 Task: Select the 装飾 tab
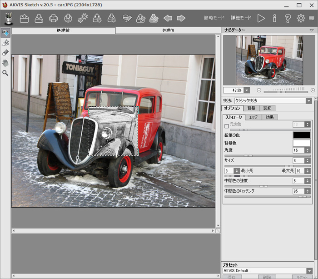(267, 108)
